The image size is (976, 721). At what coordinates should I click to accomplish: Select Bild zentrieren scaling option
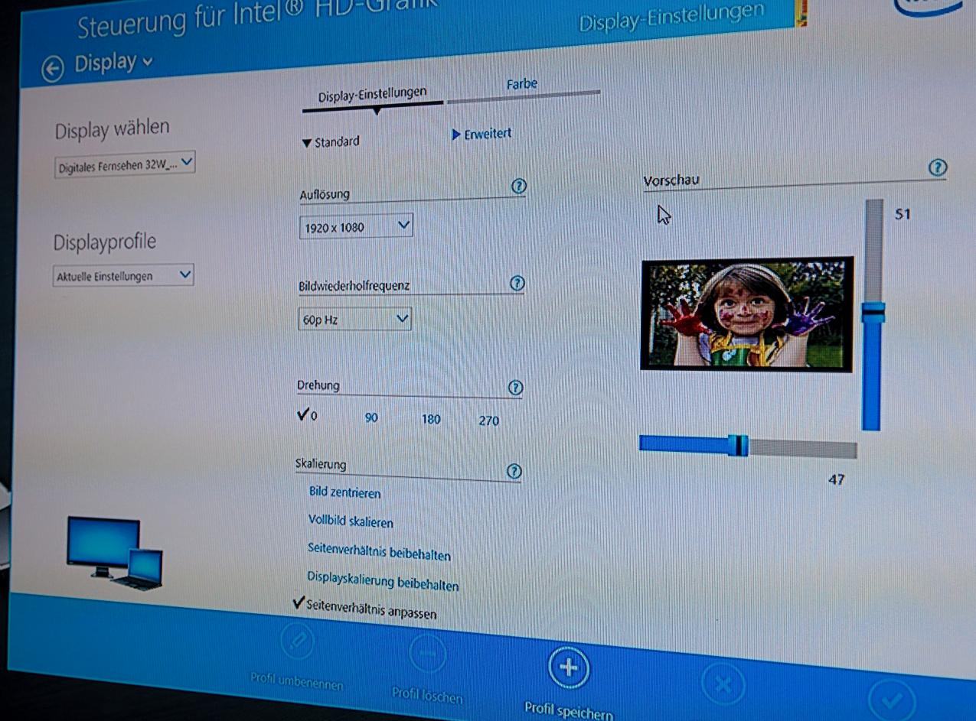coord(344,493)
